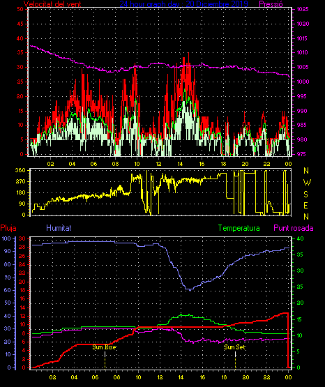Click the 45 wind speed axis value
This screenshot has width=325, height=387.
20,24
